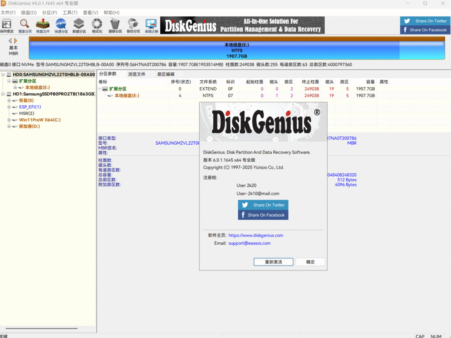The width and height of the screenshot is (451, 338).
Task: Start Quick Partition (快速分区) from toolbar
Action: (x=61, y=25)
